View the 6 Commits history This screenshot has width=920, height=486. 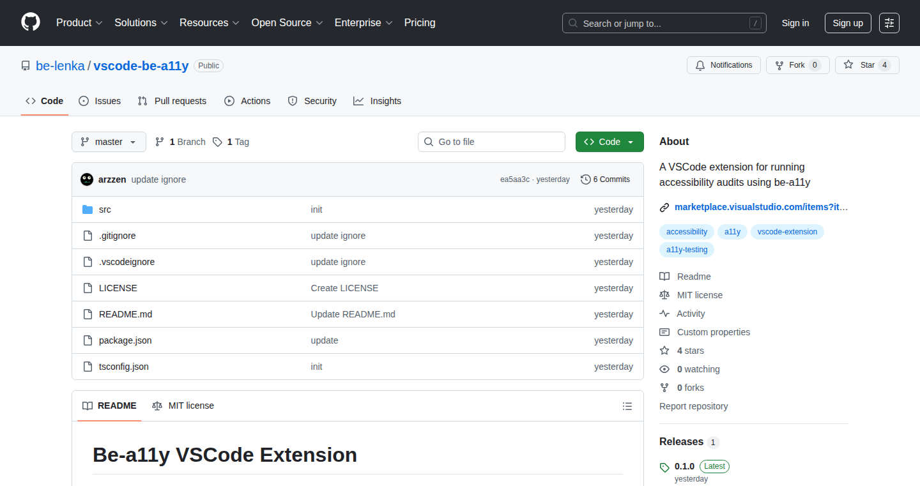click(605, 179)
